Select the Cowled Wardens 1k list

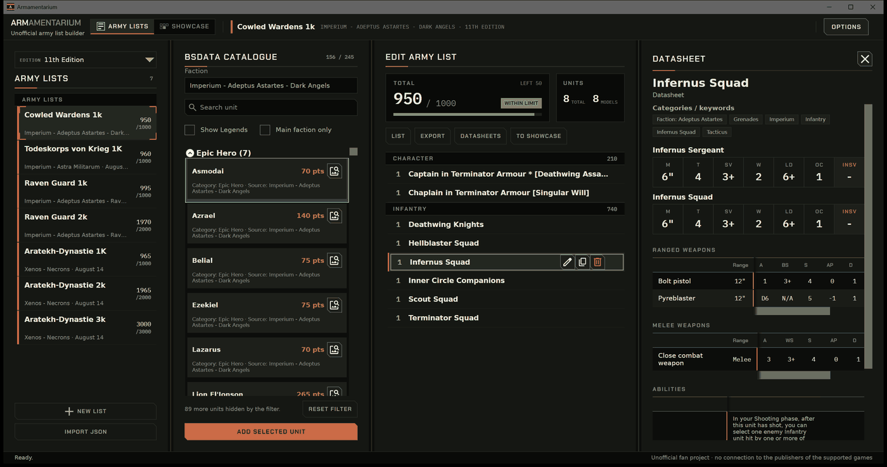pyautogui.click(x=87, y=123)
